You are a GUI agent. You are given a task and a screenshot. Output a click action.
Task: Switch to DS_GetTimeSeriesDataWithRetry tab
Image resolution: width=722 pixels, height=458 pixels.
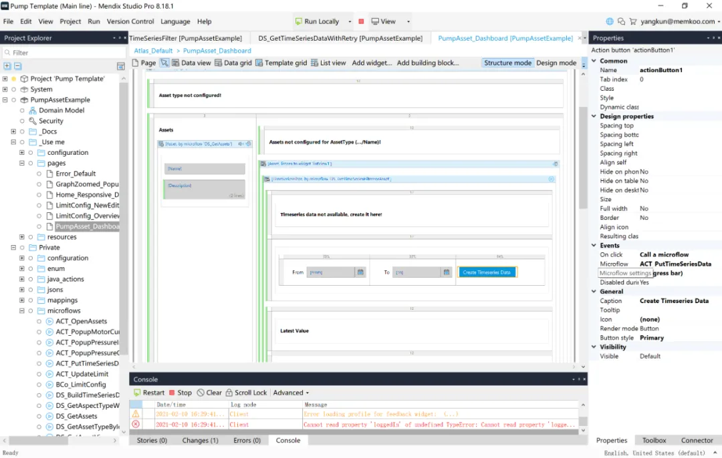click(340, 38)
